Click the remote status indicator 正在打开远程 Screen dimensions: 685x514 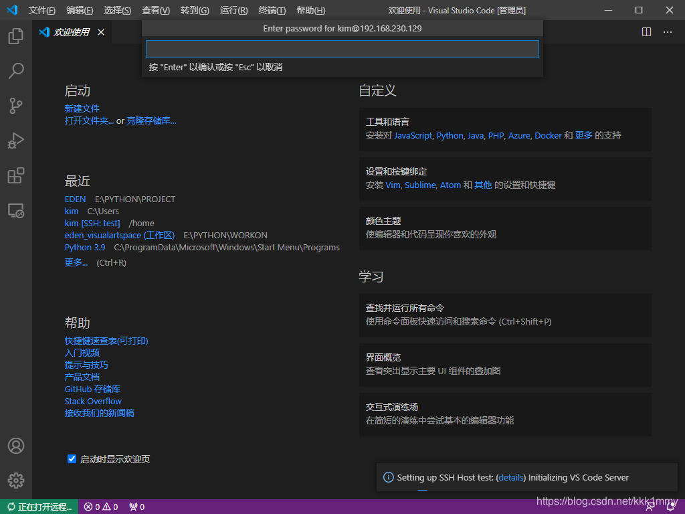pyautogui.click(x=39, y=507)
